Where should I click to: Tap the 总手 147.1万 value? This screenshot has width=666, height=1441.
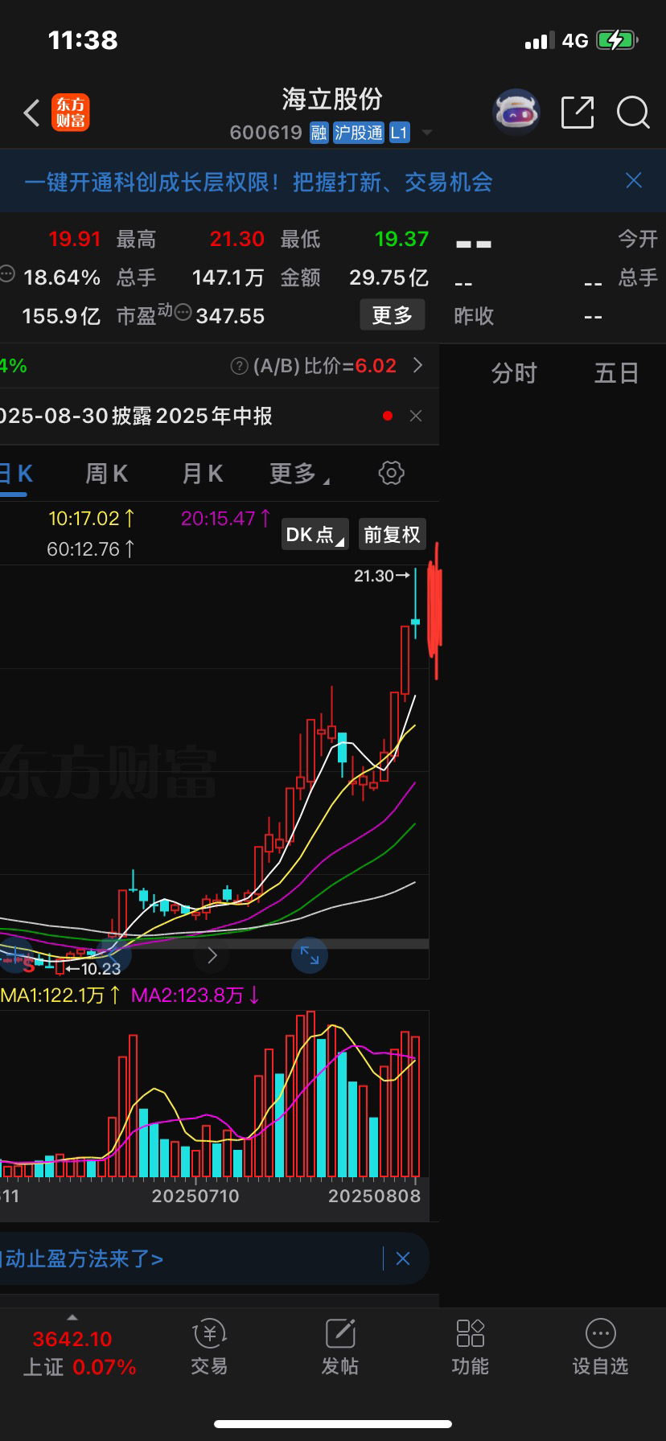(228, 277)
